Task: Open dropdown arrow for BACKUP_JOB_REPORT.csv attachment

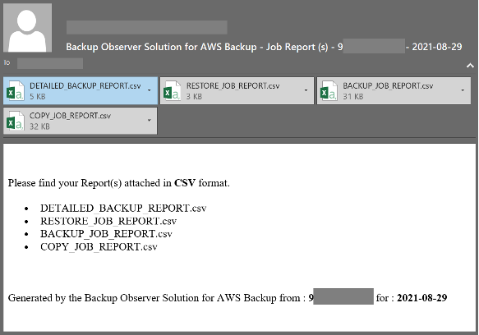Action: click(x=463, y=90)
